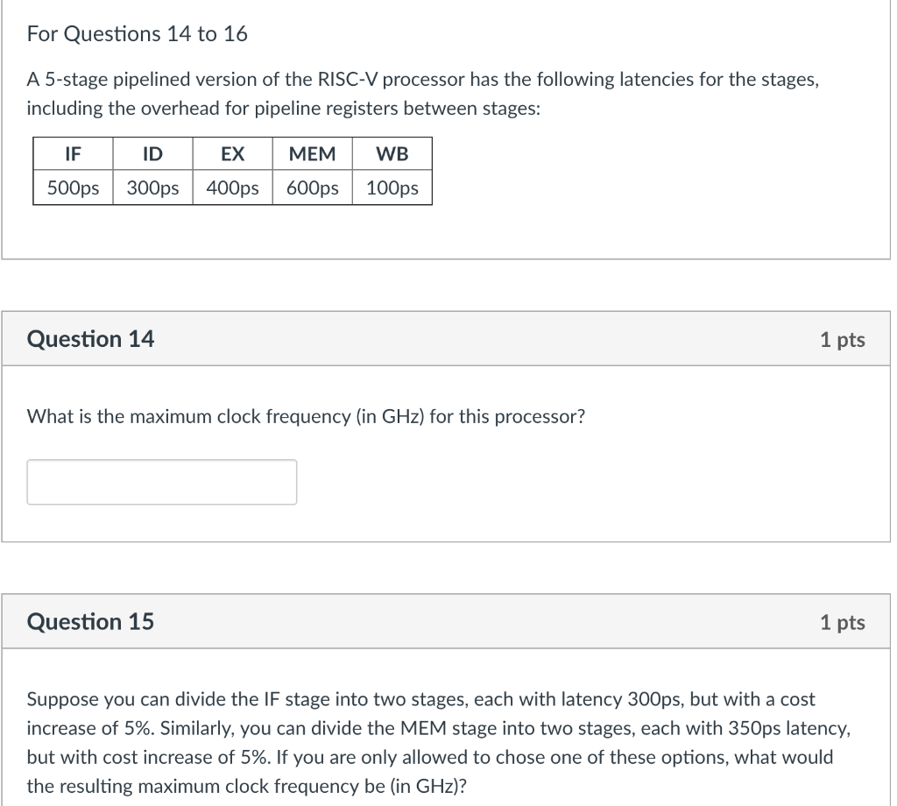This screenshot has height=806, width=897.
Task: Click the 400ps latency cell under EX
Action: 231,187
